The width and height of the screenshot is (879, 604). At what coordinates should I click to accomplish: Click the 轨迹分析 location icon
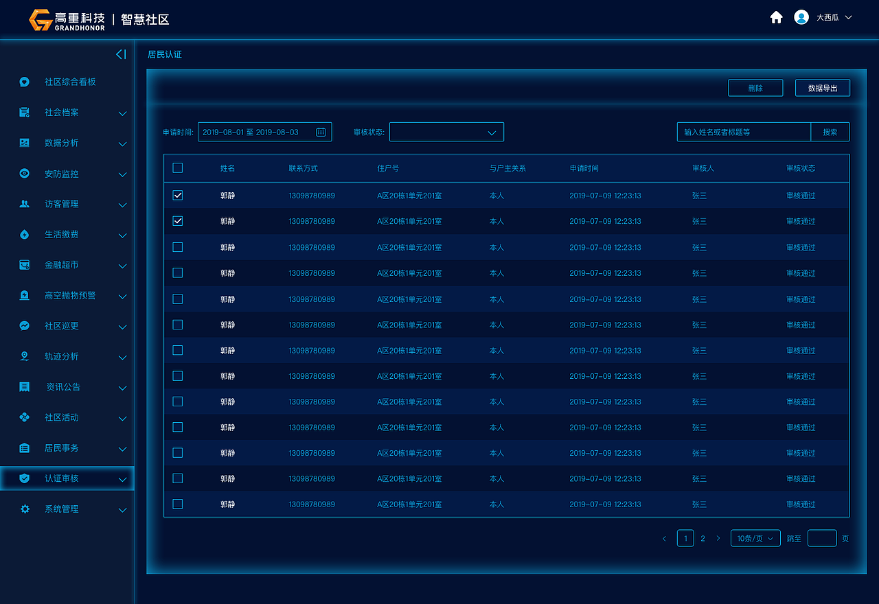point(25,356)
